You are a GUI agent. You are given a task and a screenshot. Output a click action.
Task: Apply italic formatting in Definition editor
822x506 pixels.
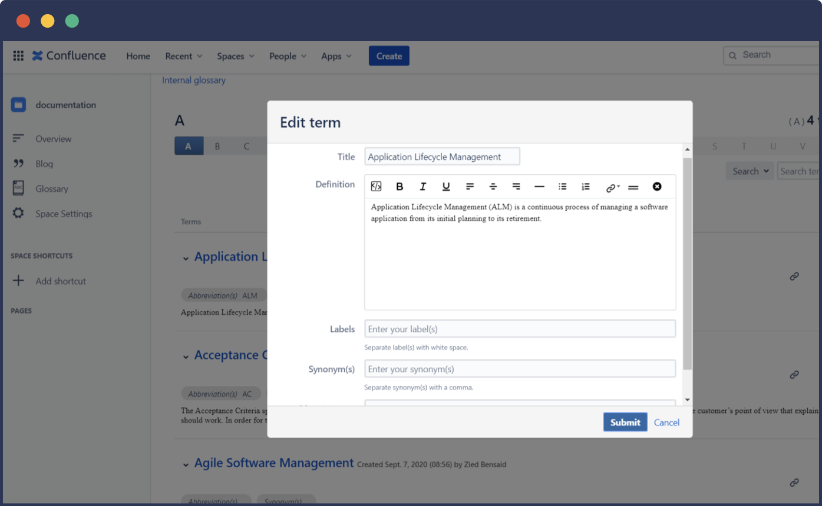[x=422, y=187]
